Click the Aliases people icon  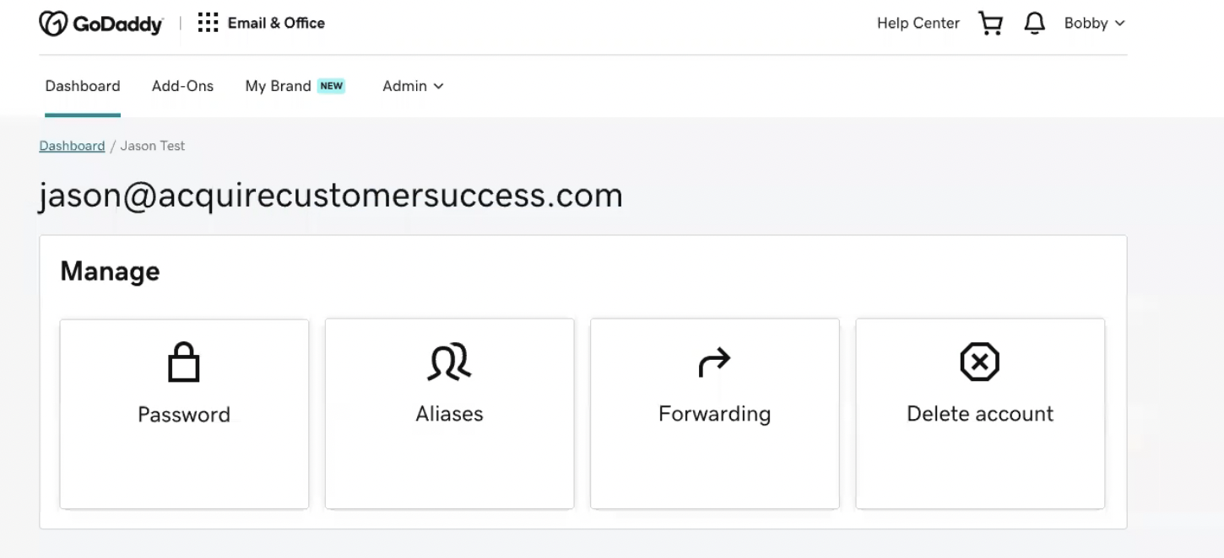[449, 362]
